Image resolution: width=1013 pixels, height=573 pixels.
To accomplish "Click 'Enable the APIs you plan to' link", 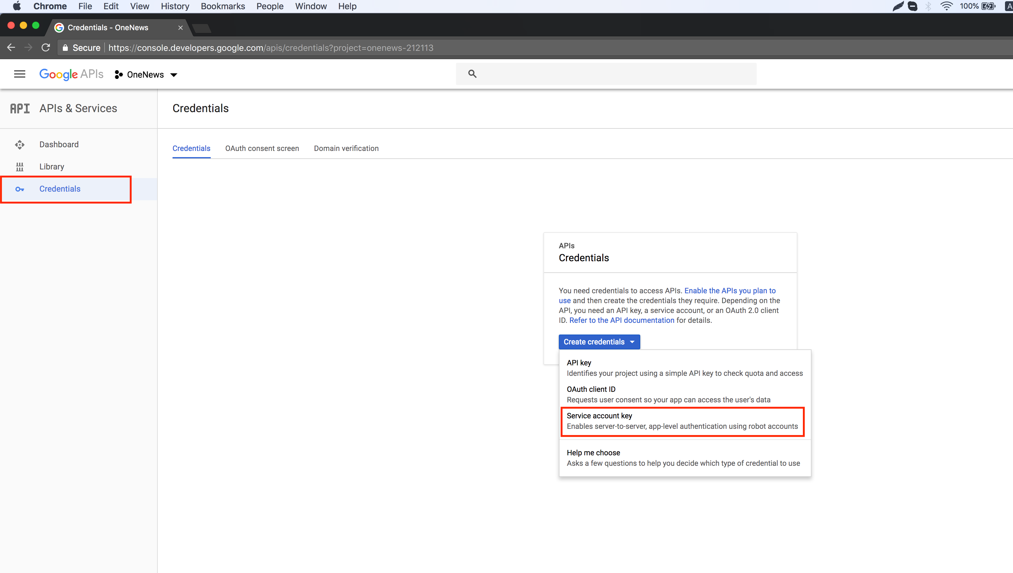I will [x=730, y=291].
